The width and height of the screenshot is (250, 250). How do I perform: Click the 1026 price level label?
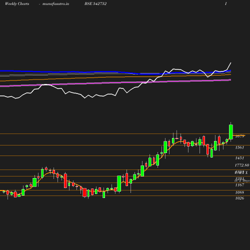(239, 198)
